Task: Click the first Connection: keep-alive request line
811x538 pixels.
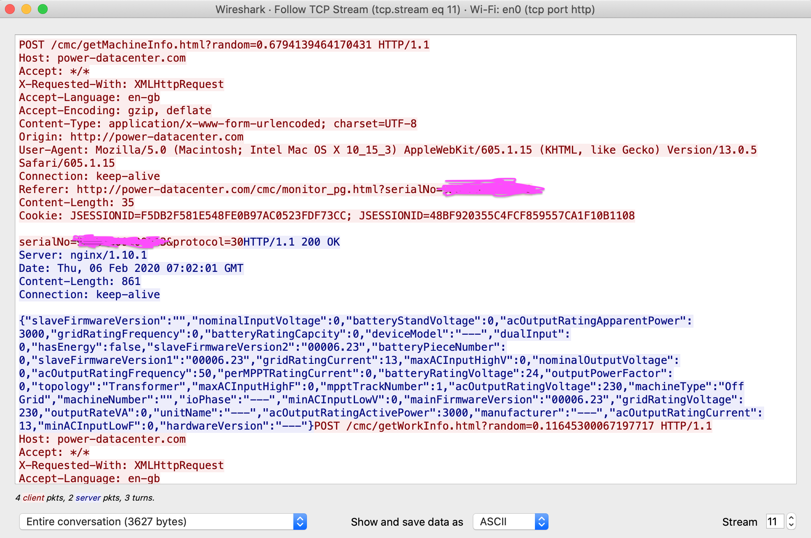Action: coord(90,176)
